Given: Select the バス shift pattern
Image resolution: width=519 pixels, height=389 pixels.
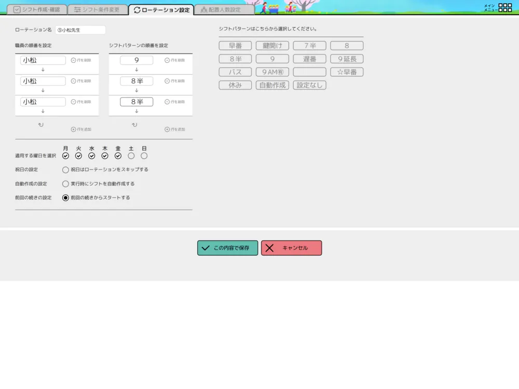Looking at the screenshot, I should [235, 72].
